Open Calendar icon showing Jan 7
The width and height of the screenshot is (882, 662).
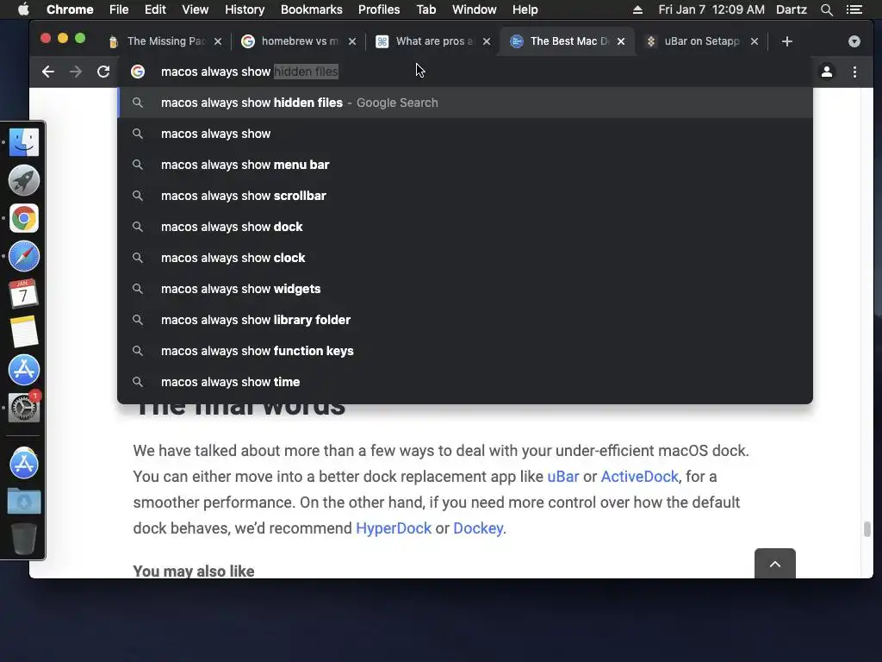coord(23,294)
